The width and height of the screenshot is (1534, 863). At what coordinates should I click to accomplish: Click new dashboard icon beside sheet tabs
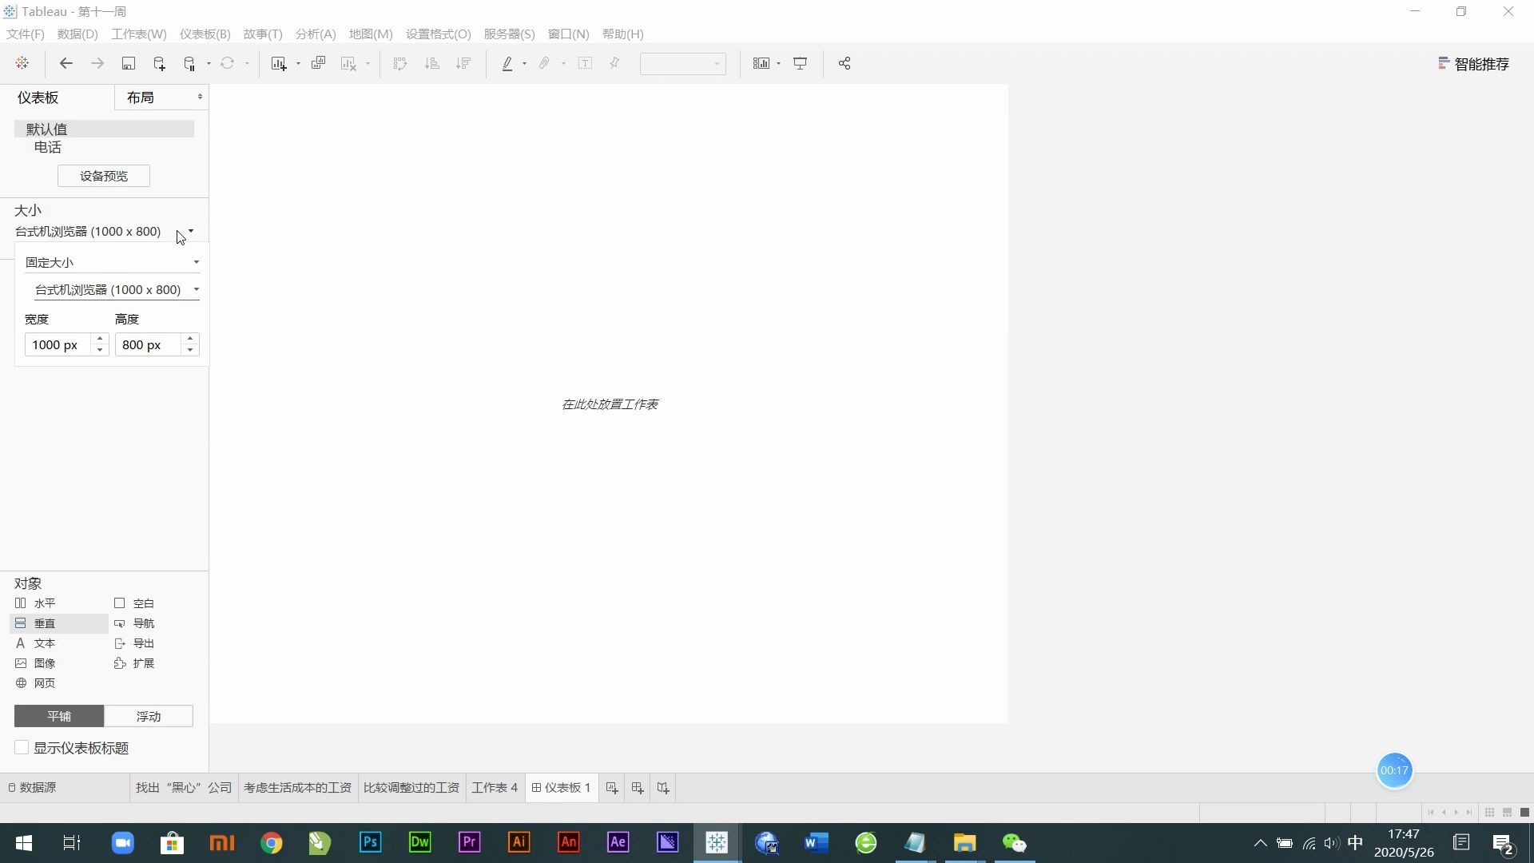tap(637, 788)
